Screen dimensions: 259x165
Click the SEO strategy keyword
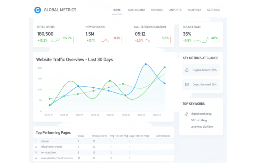tap(199, 120)
